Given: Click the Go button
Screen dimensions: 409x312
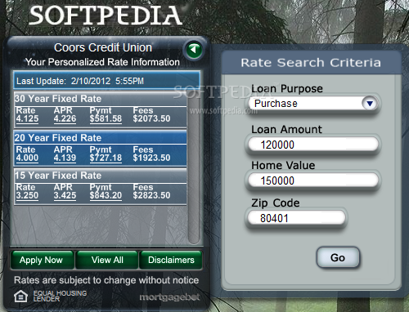Looking at the screenshot, I should 338,257.
